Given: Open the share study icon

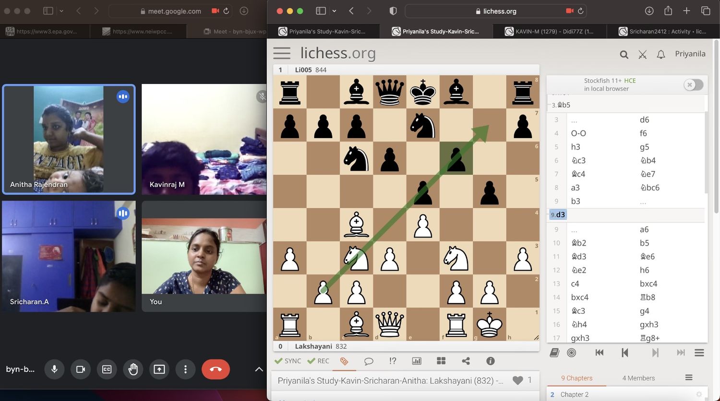Looking at the screenshot, I should tap(466, 361).
